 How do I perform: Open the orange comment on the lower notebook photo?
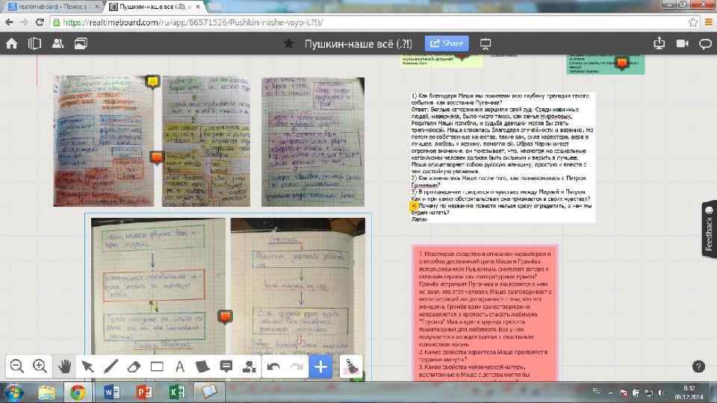click(225, 316)
